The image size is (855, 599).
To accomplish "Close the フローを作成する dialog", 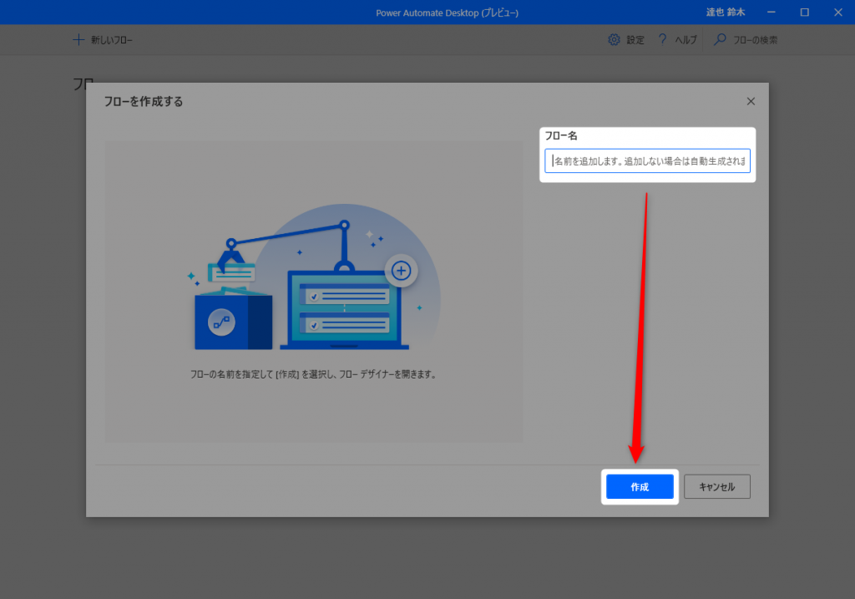I will [751, 101].
